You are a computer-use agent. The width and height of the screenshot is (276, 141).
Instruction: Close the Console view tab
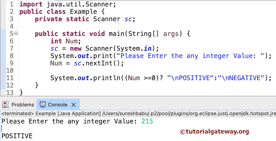74,105
